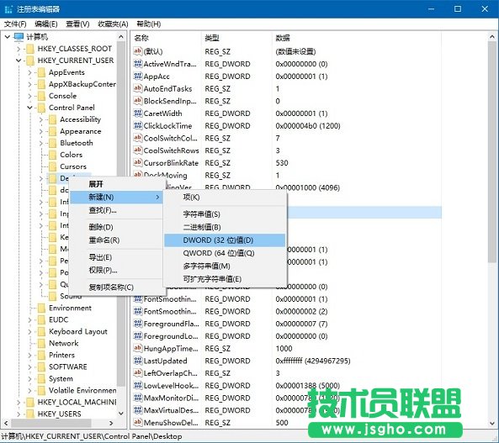Click the SOFTWARE folder icon
Viewport: 499px width, 443px height.
[x=41, y=367]
